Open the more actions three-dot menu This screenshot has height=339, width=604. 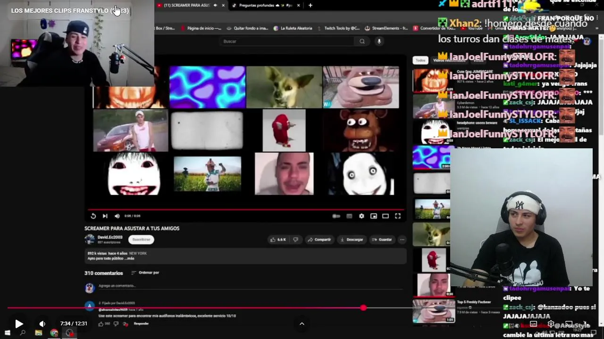[402, 240]
